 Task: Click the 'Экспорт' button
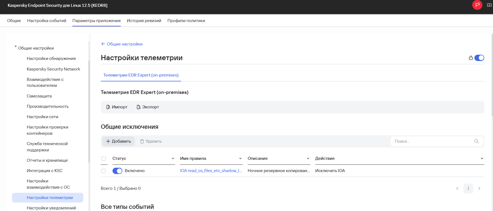tap(148, 107)
